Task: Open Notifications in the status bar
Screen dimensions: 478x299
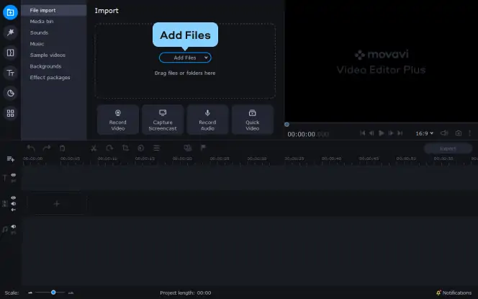Action: (454, 293)
